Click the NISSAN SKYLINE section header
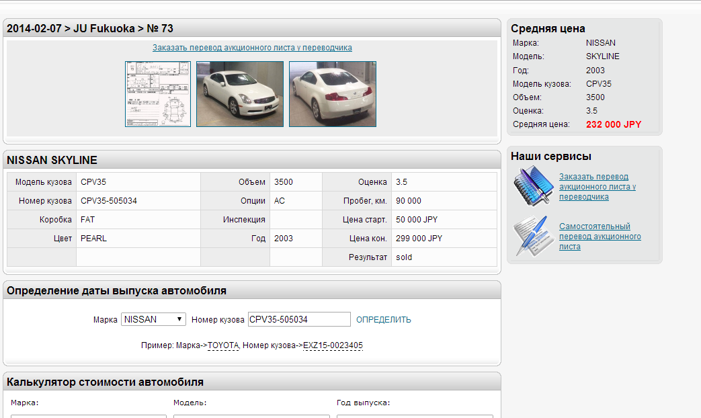Screen dimensions: 701x418 52,160
